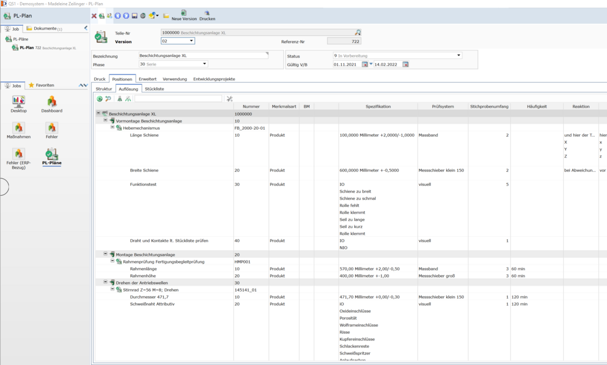Open the Favoriten tab
This screenshot has width=607, height=365.
pyautogui.click(x=41, y=85)
